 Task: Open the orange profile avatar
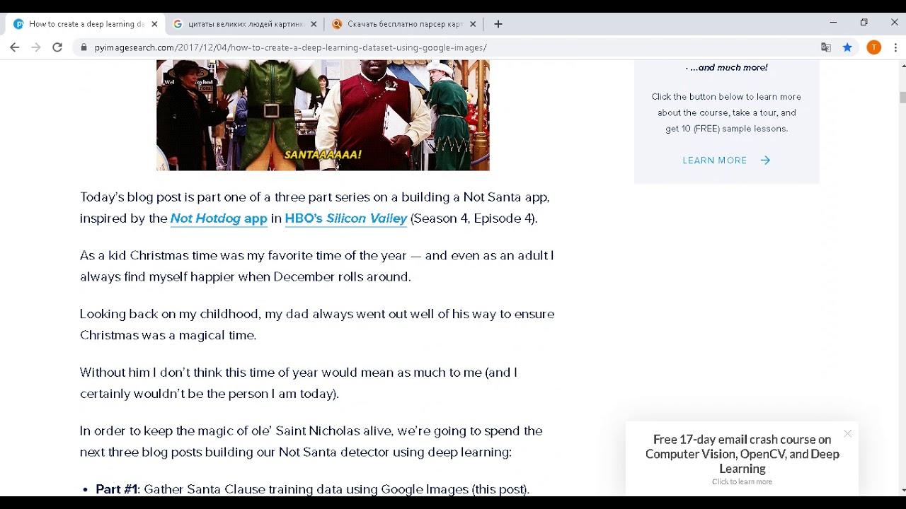874,47
